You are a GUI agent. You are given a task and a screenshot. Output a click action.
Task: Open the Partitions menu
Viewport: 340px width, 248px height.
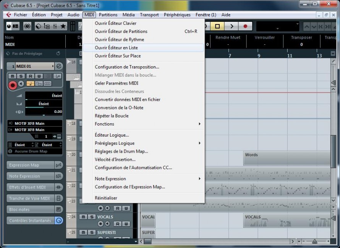[108, 15]
